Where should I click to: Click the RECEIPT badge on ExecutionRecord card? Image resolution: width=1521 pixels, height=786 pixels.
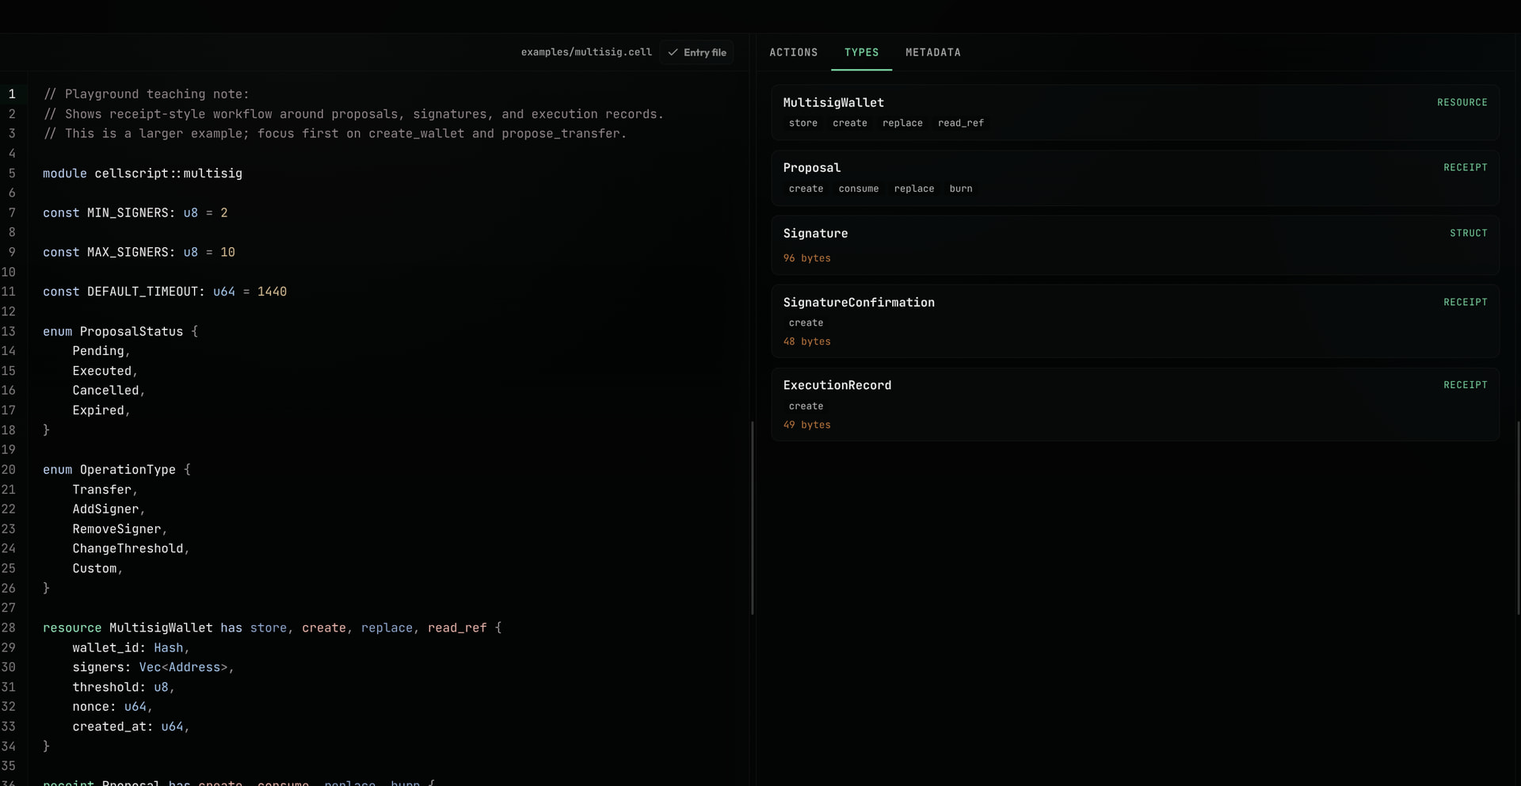click(x=1466, y=385)
